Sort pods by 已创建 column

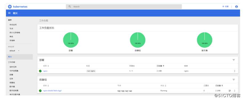[219, 86]
